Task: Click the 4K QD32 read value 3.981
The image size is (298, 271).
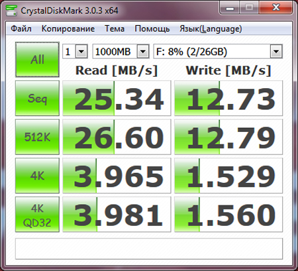Action: click(117, 214)
